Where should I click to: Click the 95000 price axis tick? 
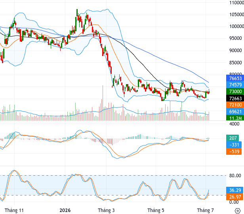pyautogui.click(x=235, y=38)
